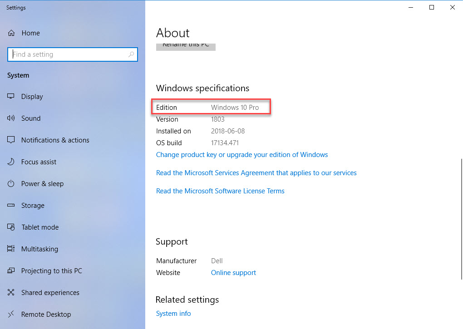Image resolution: width=463 pixels, height=329 pixels.
Task: Open the Tablet mode icon
Action: (11, 227)
